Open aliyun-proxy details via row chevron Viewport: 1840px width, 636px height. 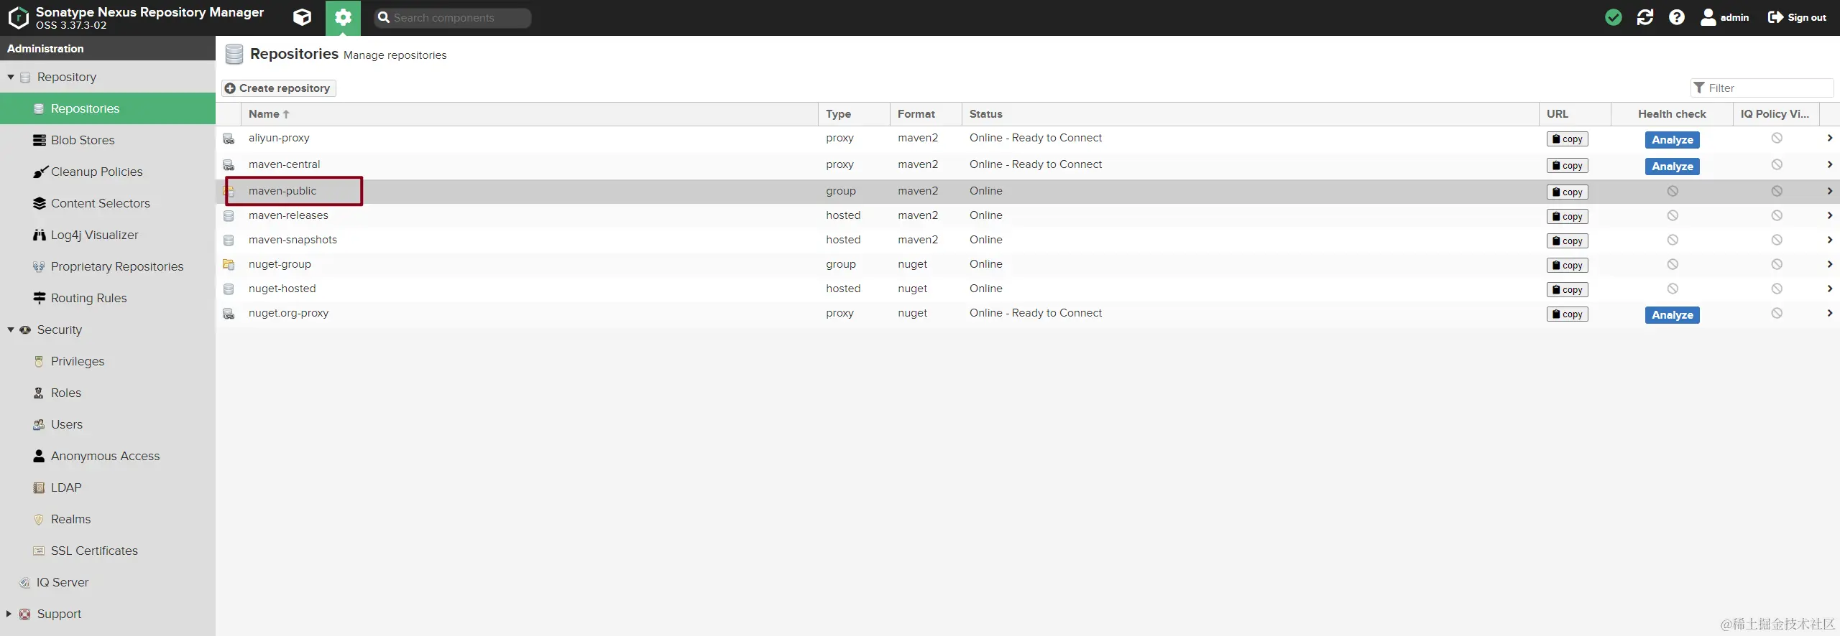pyautogui.click(x=1829, y=138)
